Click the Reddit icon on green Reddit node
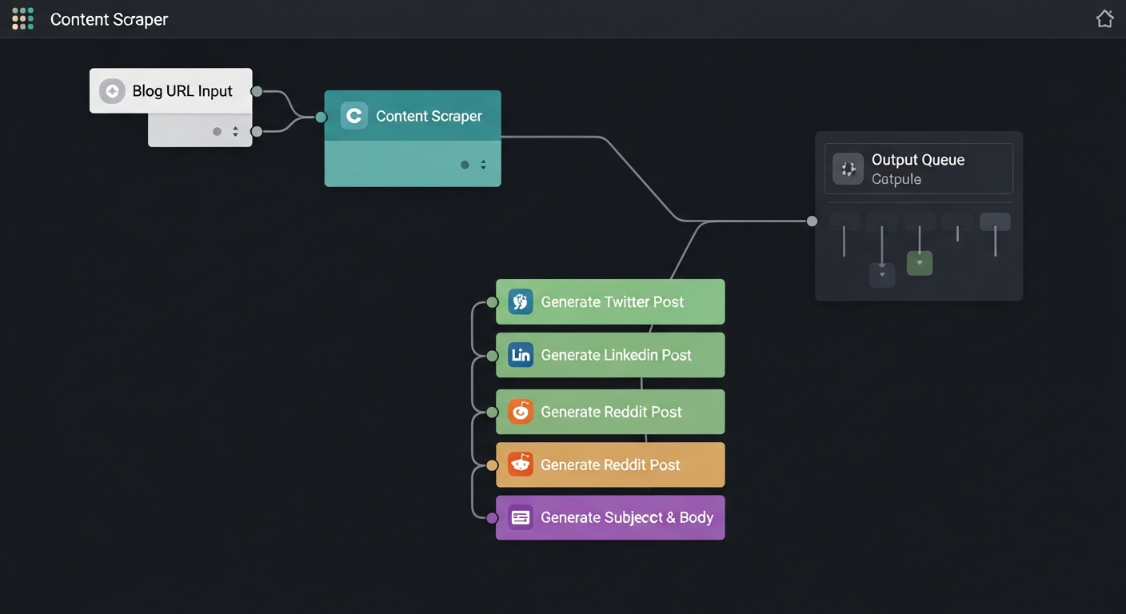Screen dimensions: 1126x614 pyautogui.click(x=521, y=412)
